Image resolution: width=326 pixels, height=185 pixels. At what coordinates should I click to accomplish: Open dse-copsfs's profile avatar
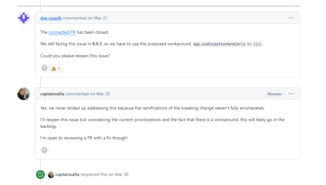coord(23,18)
